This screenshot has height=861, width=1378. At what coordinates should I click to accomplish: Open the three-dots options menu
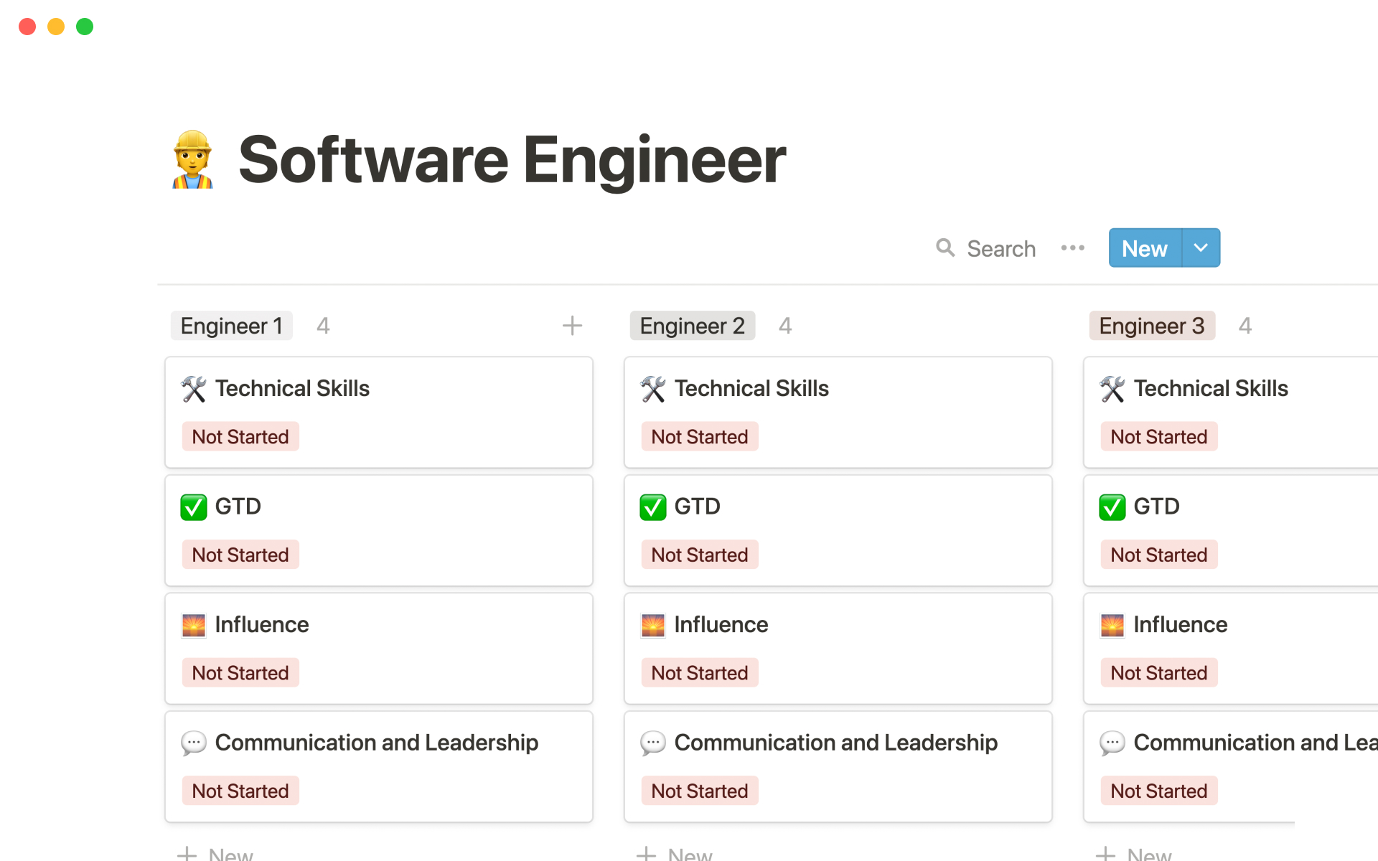(x=1072, y=248)
